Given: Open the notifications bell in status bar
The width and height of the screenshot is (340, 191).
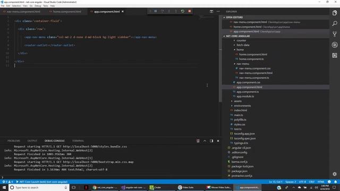Looking at the screenshot, I should coord(336,182).
